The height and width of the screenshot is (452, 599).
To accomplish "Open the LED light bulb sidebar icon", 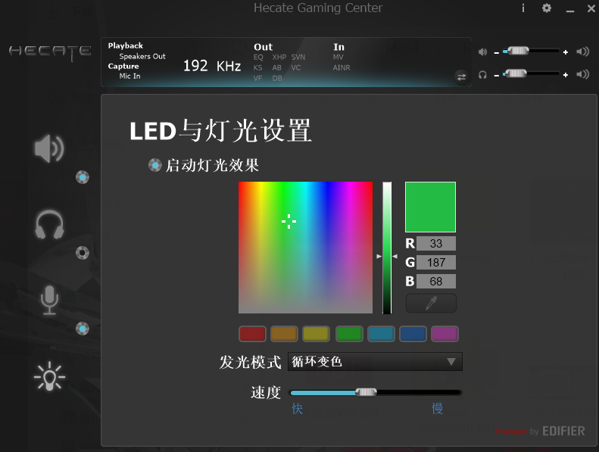I will [x=49, y=376].
